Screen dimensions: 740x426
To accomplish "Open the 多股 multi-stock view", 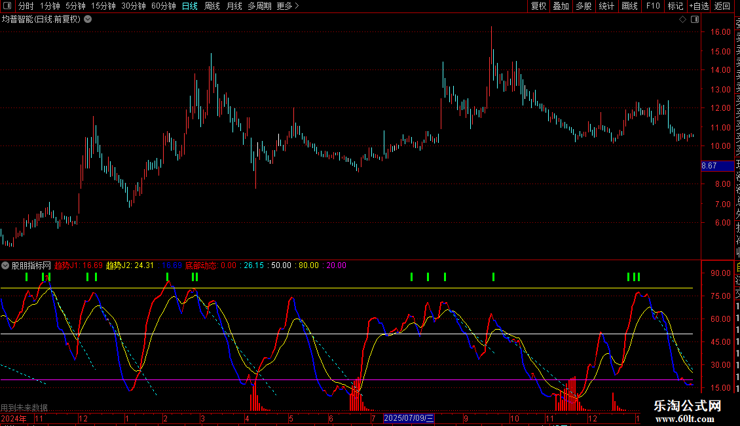I will point(583,6).
